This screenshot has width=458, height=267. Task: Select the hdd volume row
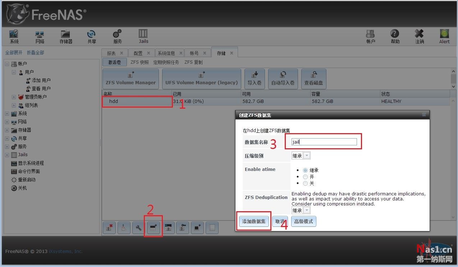click(x=276, y=101)
